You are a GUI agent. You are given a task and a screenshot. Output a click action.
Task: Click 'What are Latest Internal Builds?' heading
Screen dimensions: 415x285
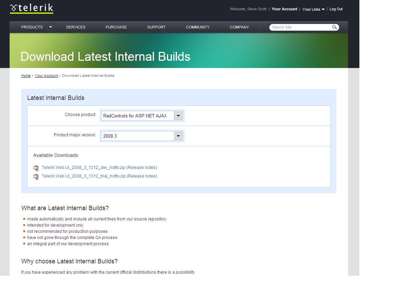[65, 208]
